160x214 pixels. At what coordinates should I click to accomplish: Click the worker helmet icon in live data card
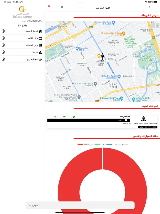pyautogui.click(x=144, y=118)
